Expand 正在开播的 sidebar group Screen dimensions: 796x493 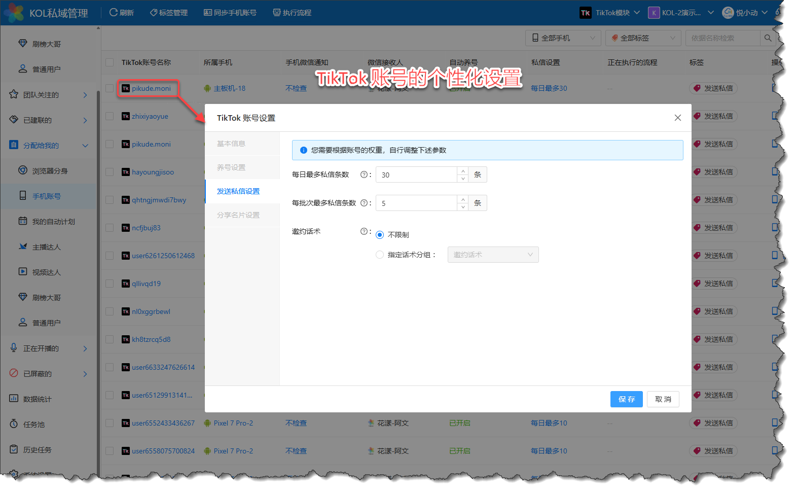pyautogui.click(x=49, y=348)
